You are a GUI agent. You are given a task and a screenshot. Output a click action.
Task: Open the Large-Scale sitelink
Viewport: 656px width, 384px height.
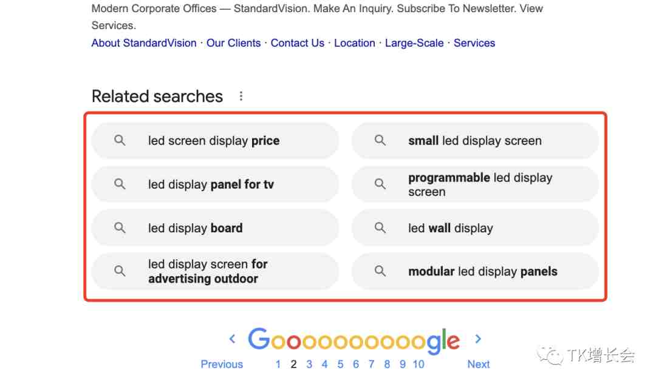(x=414, y=43)
